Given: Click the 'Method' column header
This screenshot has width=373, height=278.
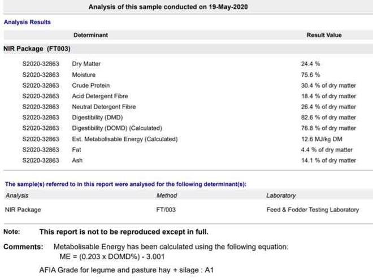Looking at the screenshot, I should click(166, 196).
